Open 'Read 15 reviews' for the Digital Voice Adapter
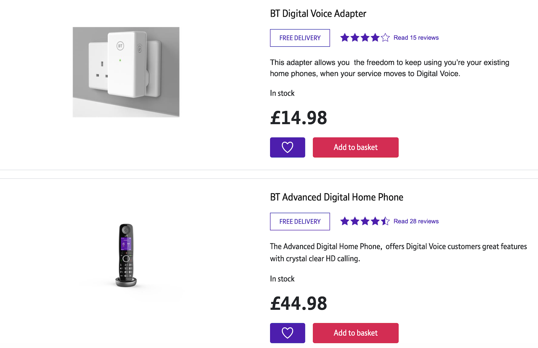 pos(416,38)
